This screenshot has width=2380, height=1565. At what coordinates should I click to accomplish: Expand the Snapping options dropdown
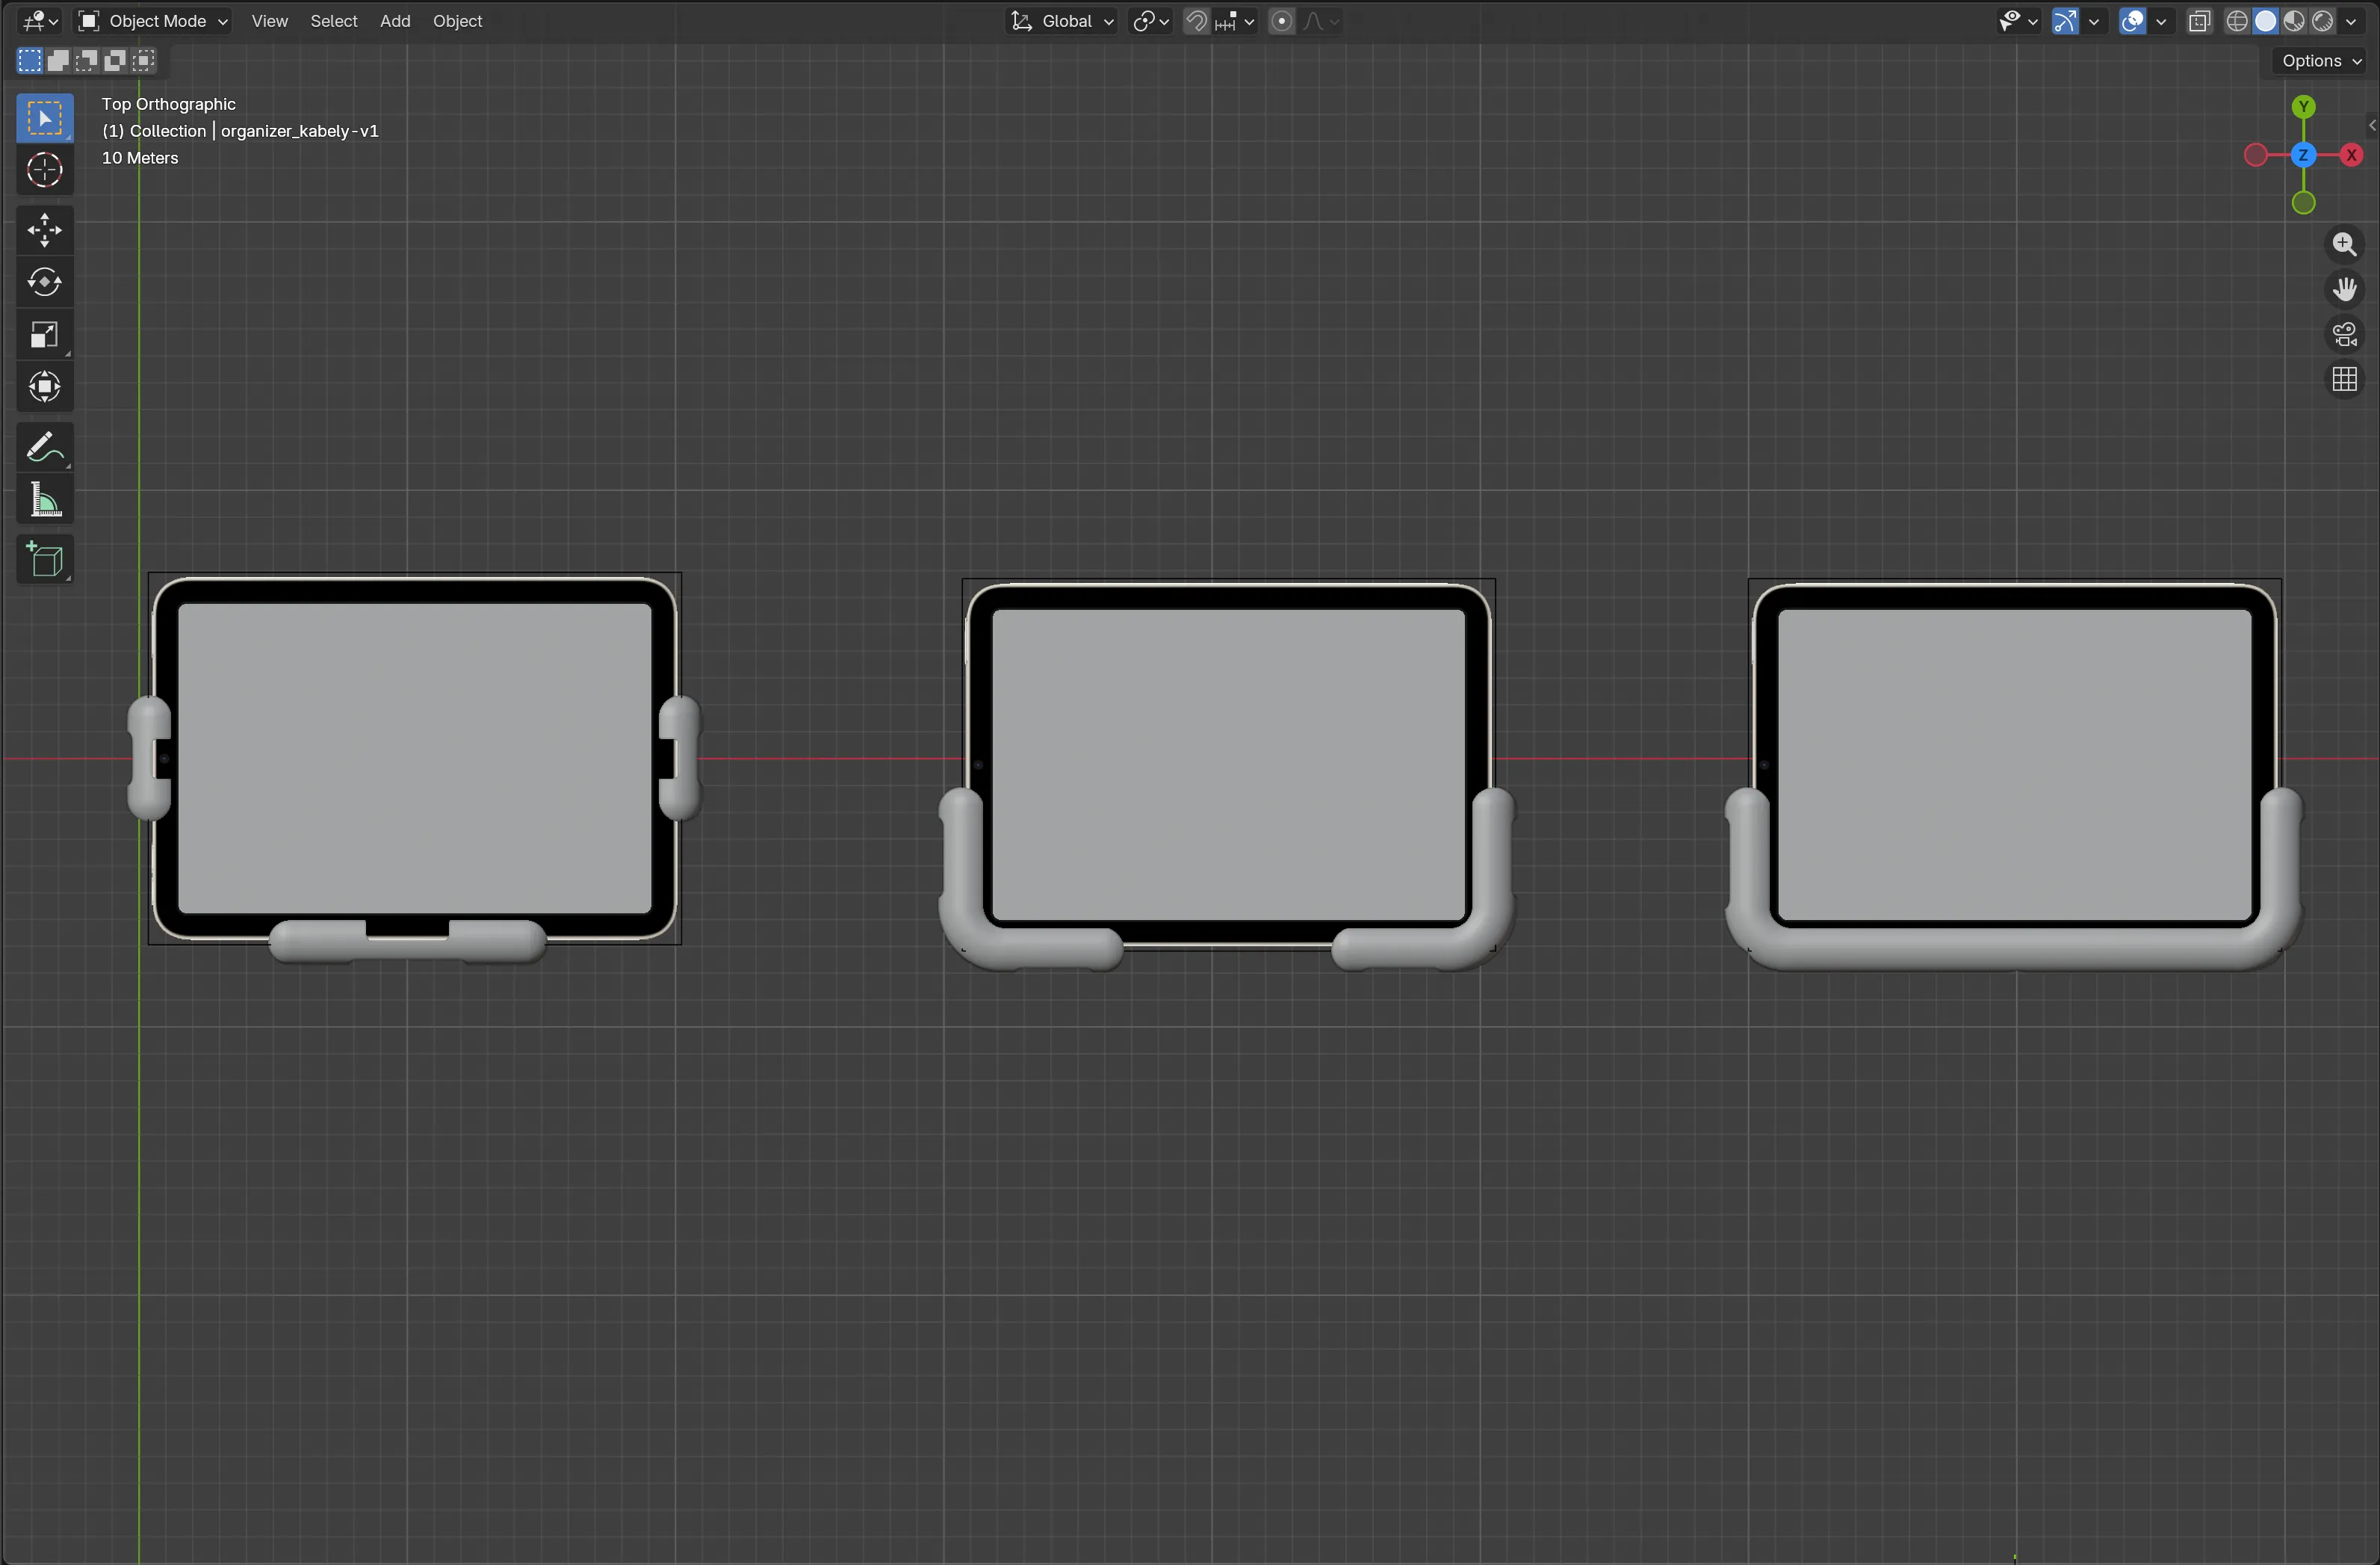tap(1249, 21)
